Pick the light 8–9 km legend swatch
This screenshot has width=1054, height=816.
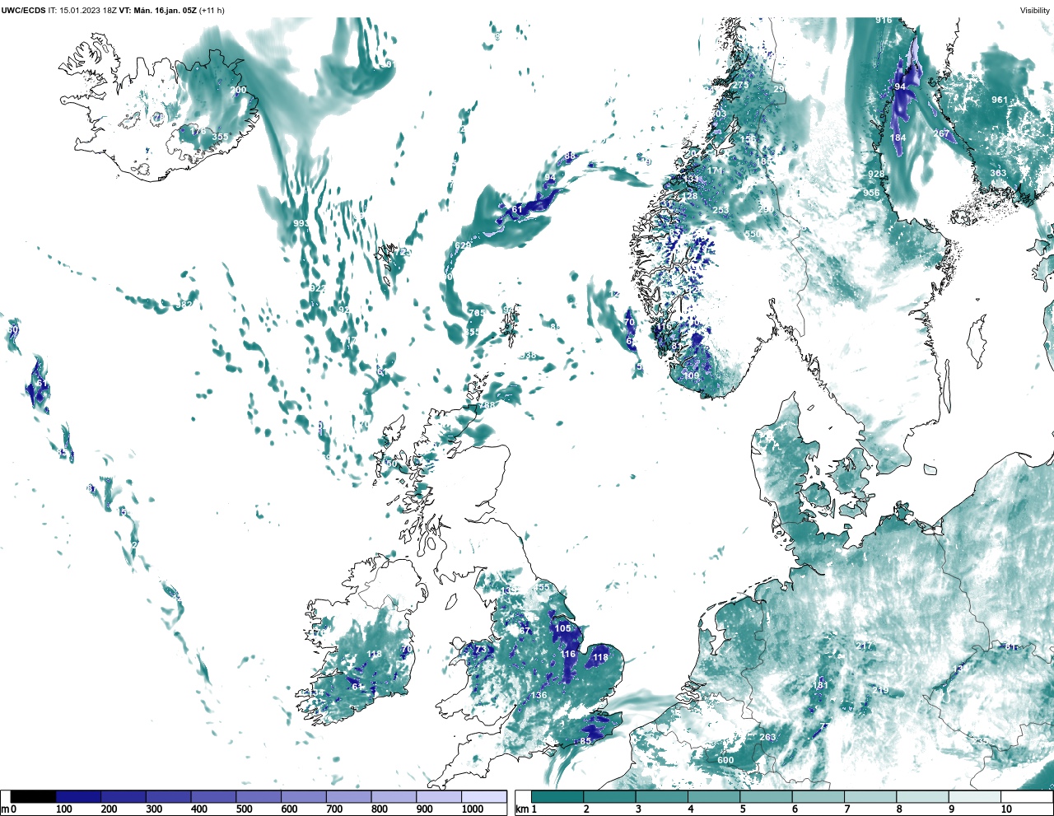pyautogui.click(x=922, y=796)
